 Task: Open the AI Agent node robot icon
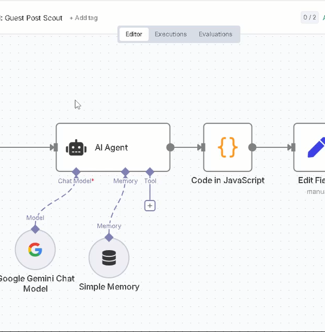coord(76,147)
